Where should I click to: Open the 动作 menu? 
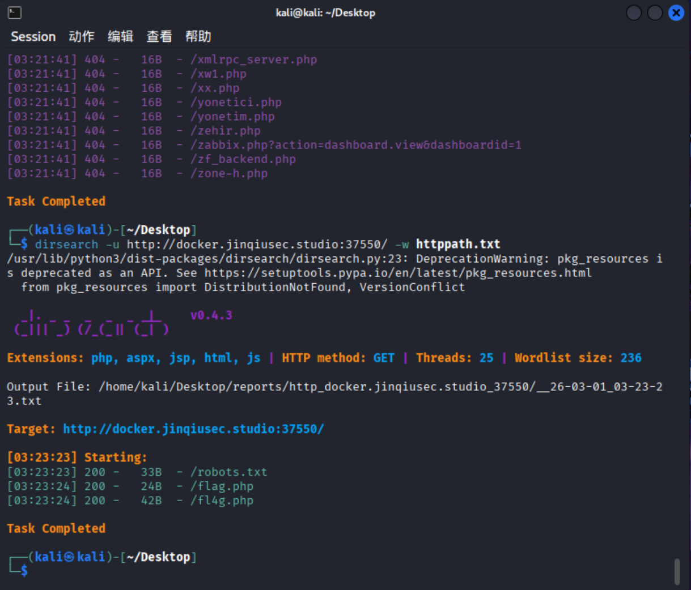point(82,37)
